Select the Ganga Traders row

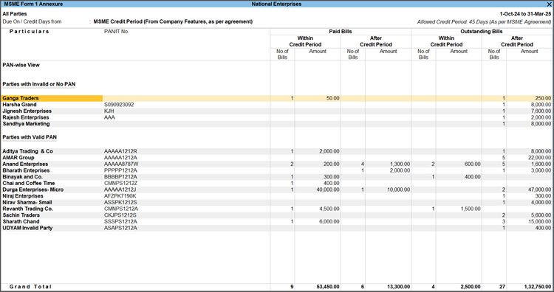(277, 98)
